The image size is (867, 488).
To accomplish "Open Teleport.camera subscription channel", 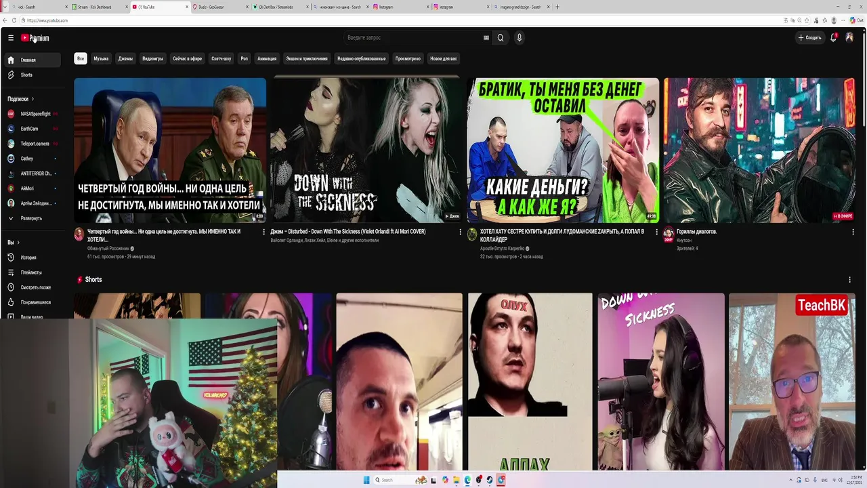I will coord(32,144).
